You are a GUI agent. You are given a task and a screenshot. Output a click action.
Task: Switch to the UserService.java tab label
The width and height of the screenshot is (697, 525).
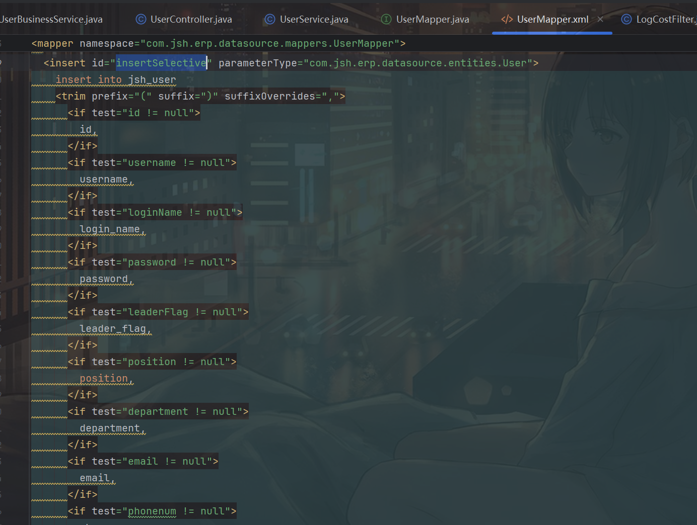314,19
